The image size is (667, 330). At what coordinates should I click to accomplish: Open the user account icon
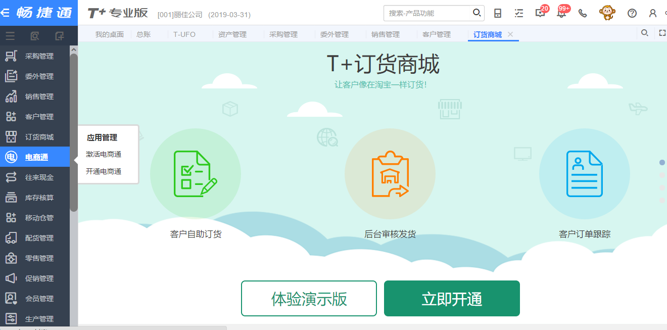click(653, 13)
